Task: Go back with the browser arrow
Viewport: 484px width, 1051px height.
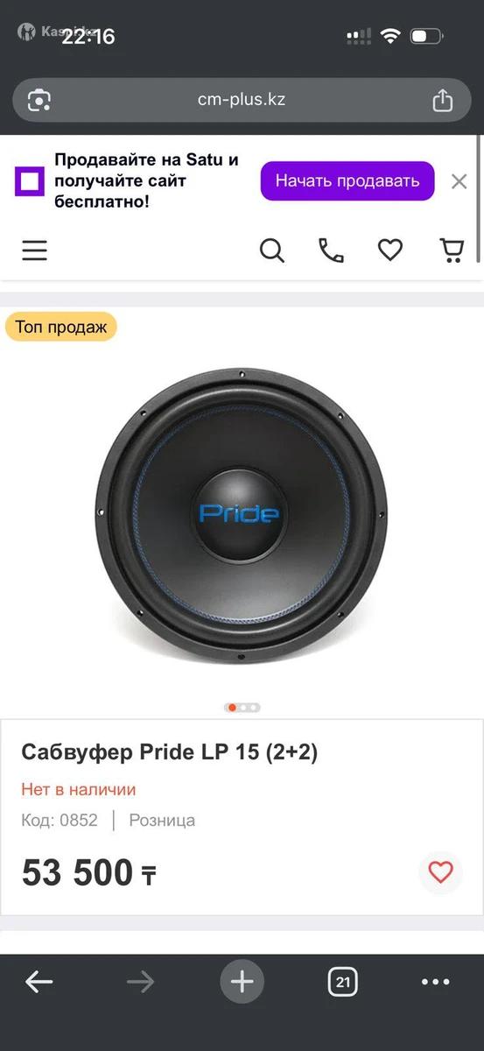Action: [x=39, y=982]
